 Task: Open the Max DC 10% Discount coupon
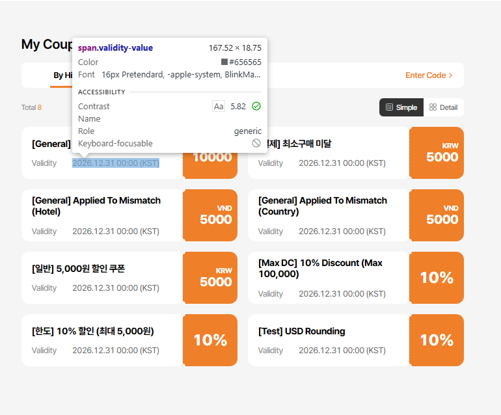[320, 269]
